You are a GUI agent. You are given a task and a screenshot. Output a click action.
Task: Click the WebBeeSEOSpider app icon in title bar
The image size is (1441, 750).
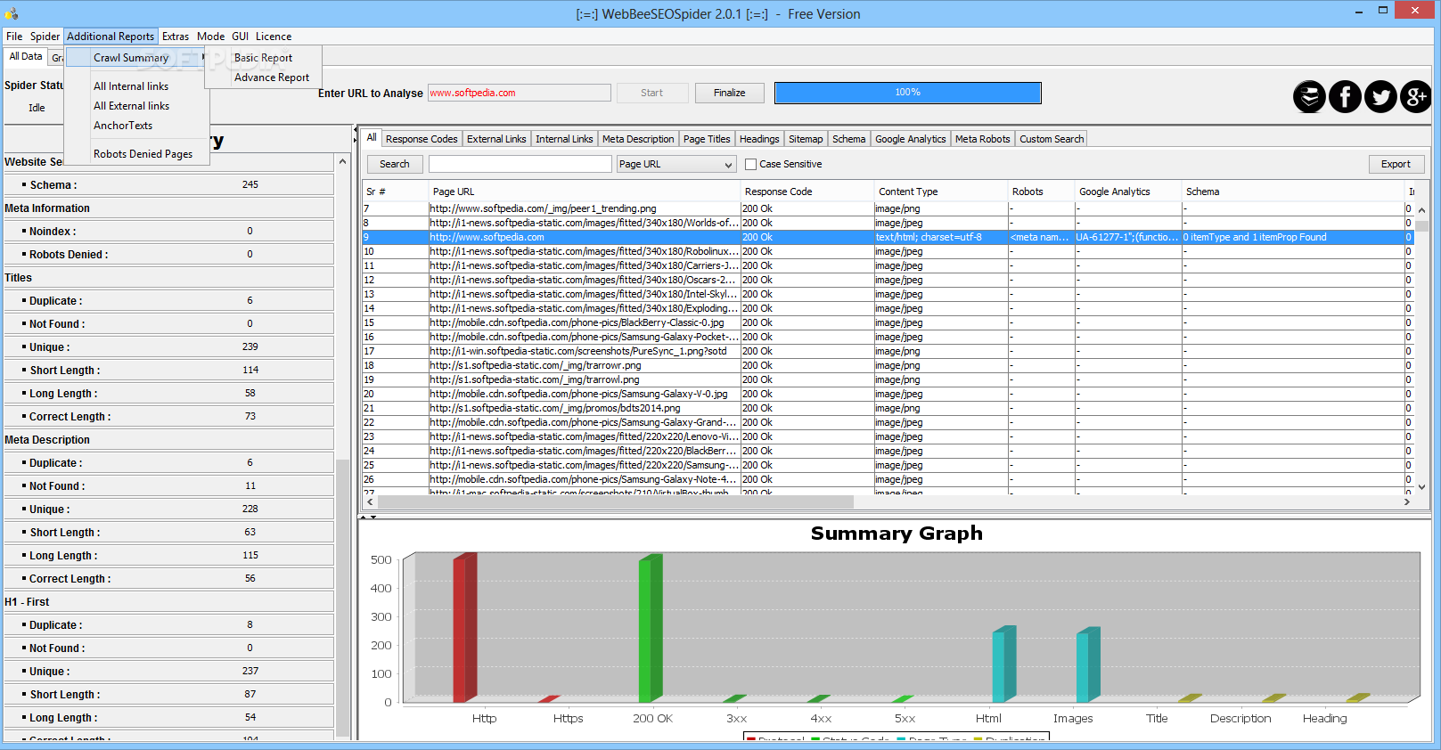pyautogui.click(x=12, y=13)
